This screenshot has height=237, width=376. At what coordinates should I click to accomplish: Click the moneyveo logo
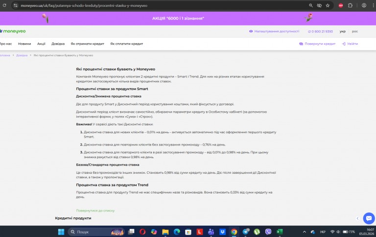tap(13, 31)
